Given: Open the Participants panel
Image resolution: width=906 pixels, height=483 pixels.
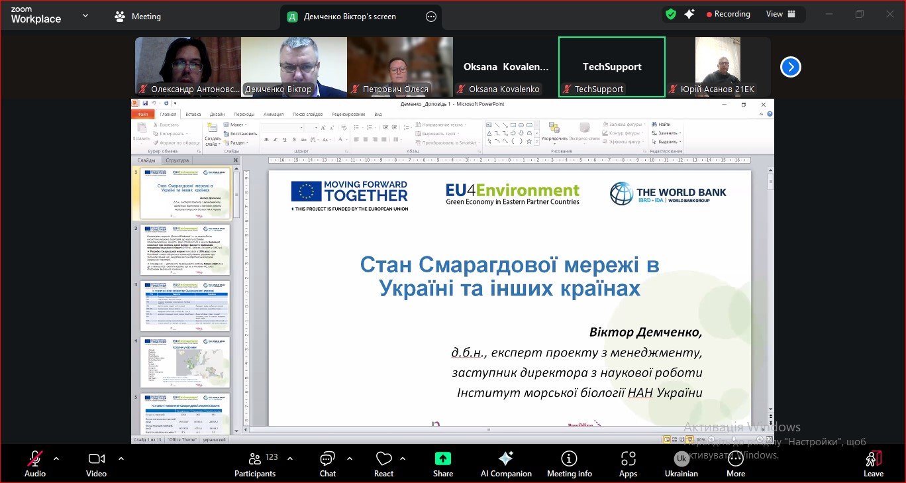Looking at the screenshot, I should (x=255, y=463).
